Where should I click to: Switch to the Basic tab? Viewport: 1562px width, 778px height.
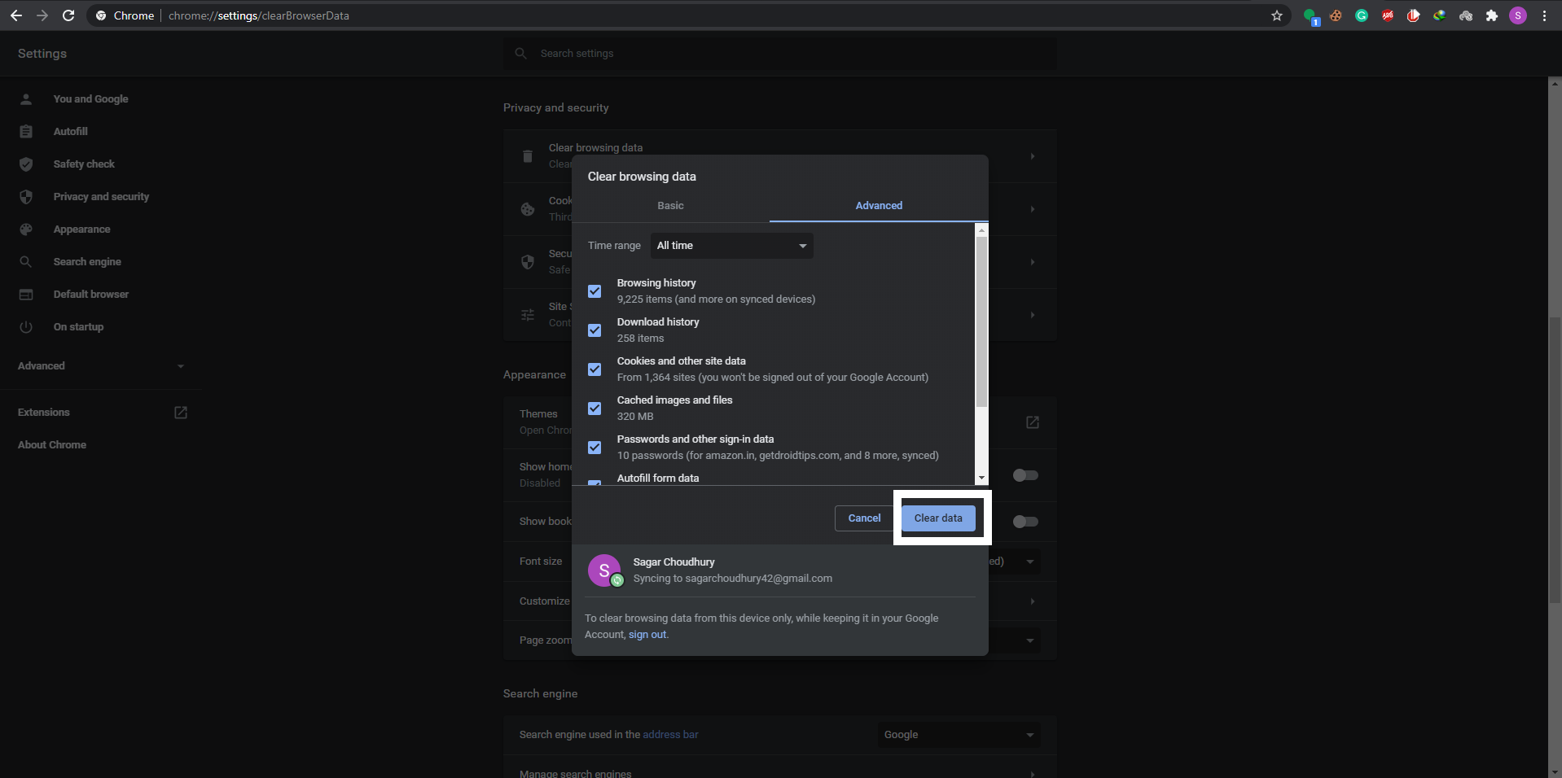(x=670, y=205)
